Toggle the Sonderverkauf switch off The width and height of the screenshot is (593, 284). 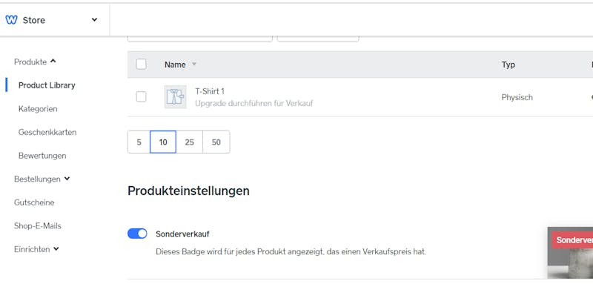[137, 234]
